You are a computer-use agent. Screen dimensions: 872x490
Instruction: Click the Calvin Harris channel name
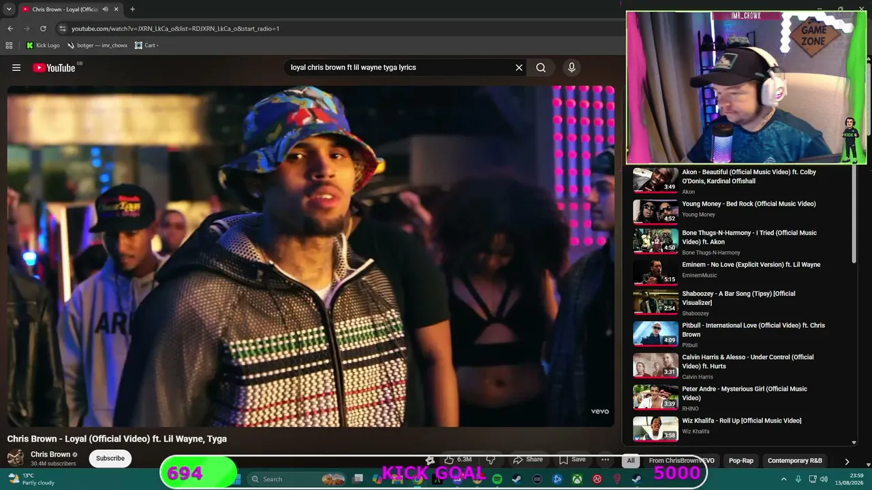698,377
